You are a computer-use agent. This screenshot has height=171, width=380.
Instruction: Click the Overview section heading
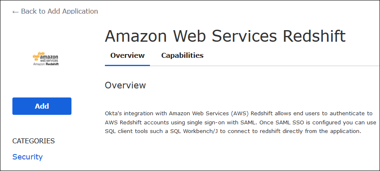point(125,85)
